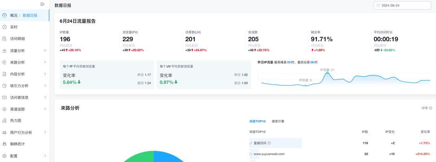Expand the 渠道追踪 submenu chevron
This screenshot has width=436, height=162.
pyautogui.click(x=45, y=109)
